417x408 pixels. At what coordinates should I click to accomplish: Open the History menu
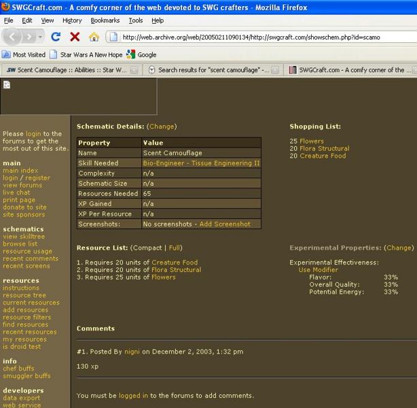[x=72, y=20]
